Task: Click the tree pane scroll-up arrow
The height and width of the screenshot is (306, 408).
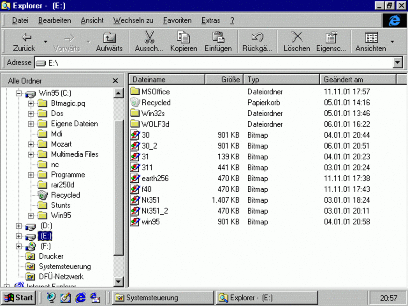Action: point(118,93)
